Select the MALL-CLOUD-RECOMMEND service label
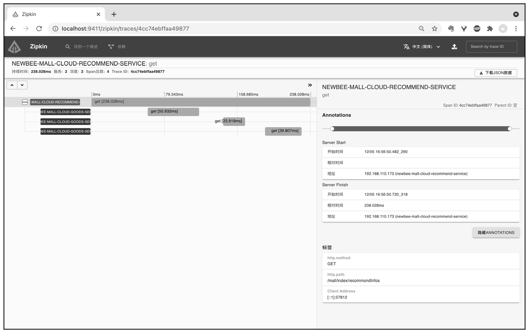This screenshot has height=333, width=529. 55,102
